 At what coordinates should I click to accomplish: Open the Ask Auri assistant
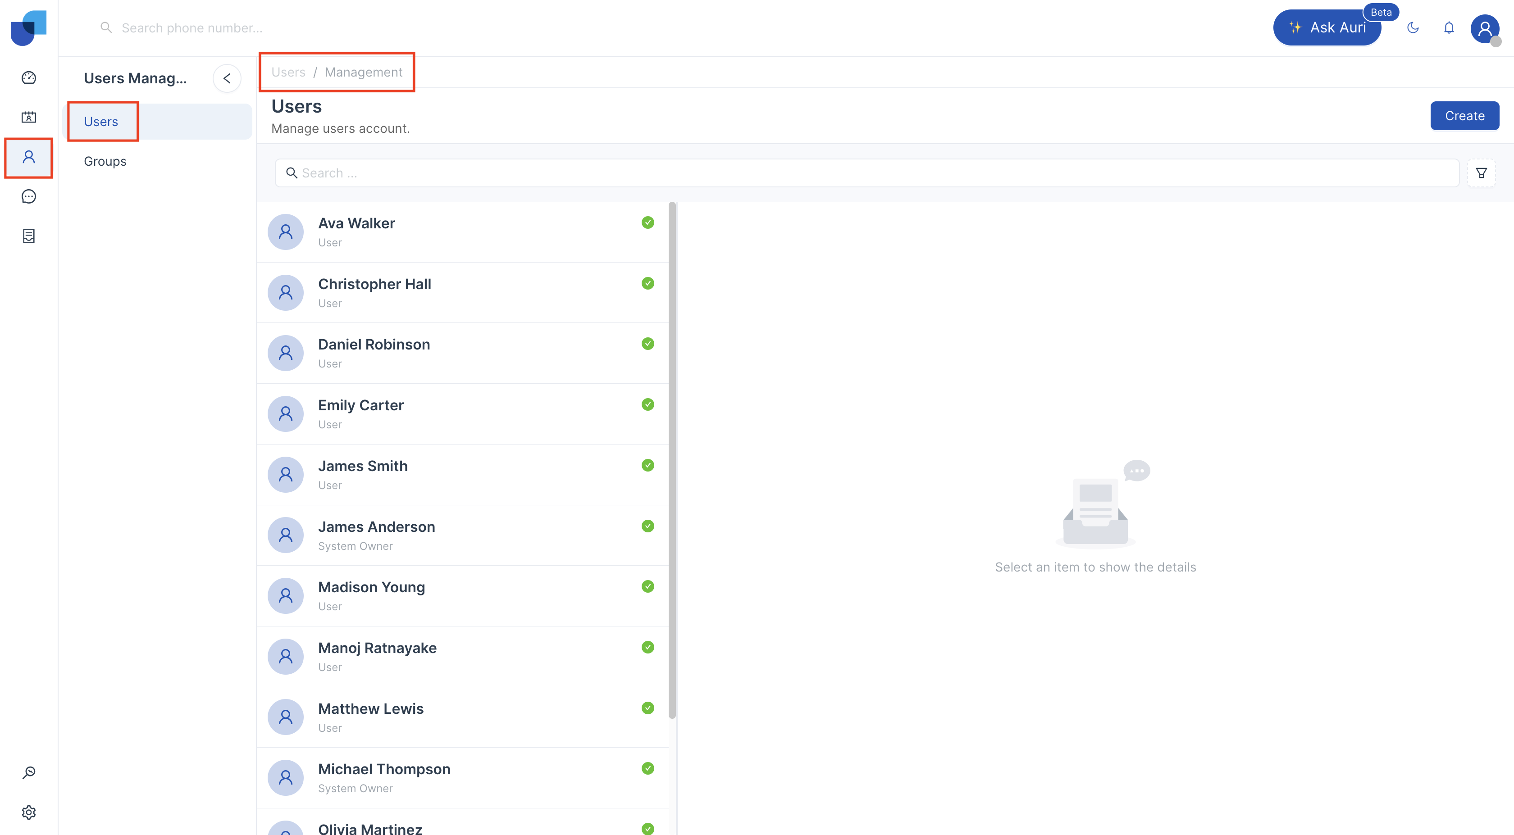[1327, 27]
